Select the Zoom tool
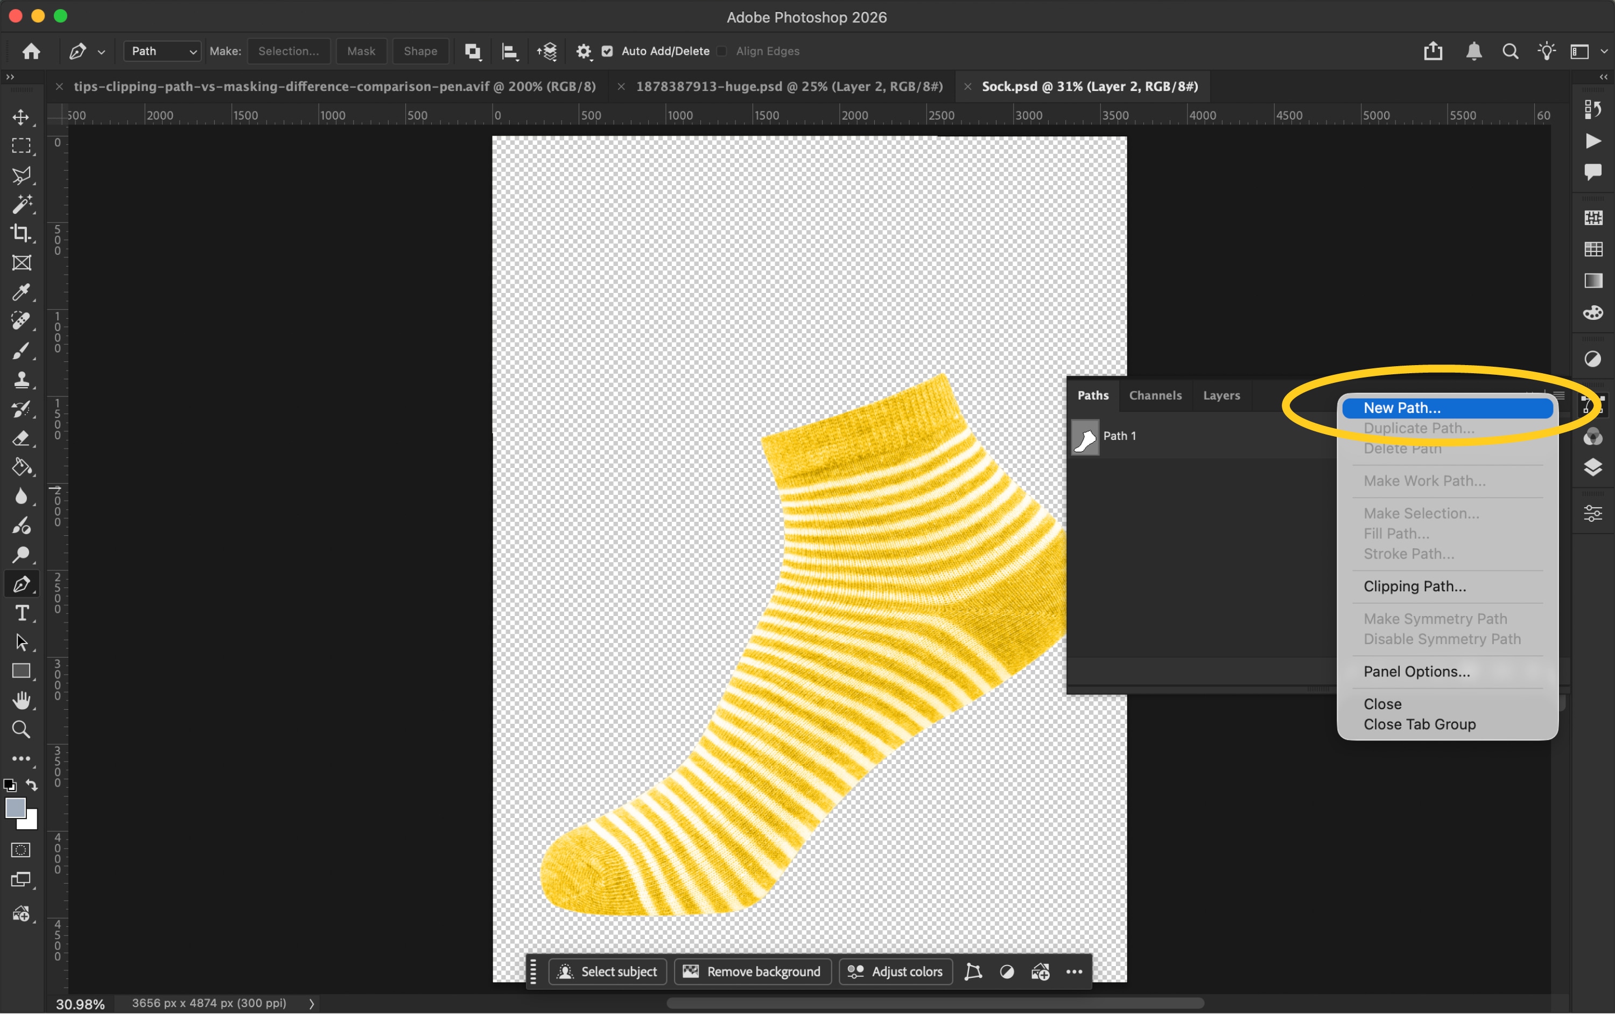Image resolution: width=1615 pixels, height=1014 pixels. pos(21,730)
